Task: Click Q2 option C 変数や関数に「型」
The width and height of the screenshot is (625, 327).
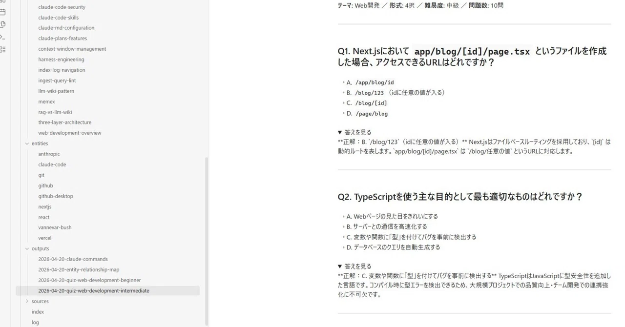Action: (x=411, y=237)
